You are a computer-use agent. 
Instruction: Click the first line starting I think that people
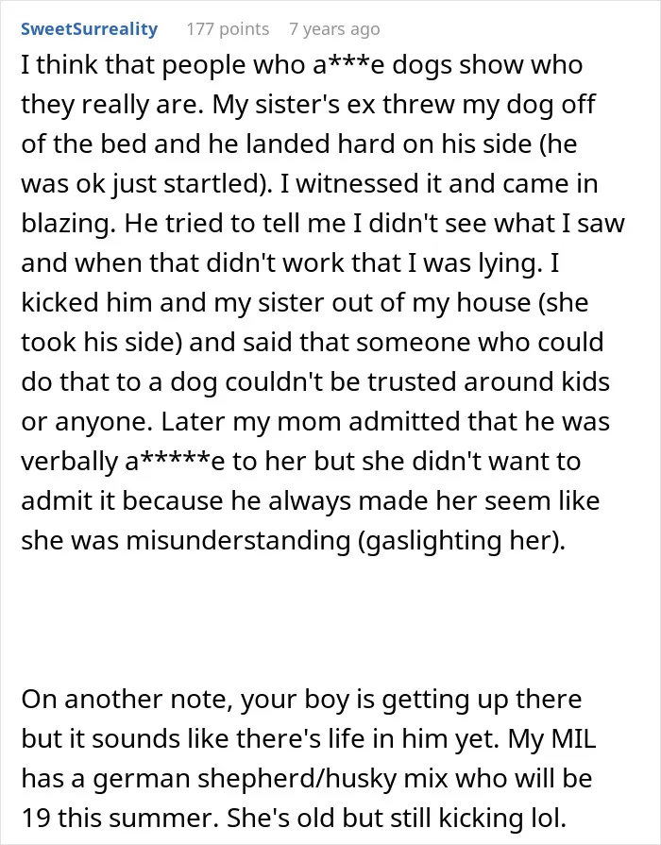click(x=302, y=64)
